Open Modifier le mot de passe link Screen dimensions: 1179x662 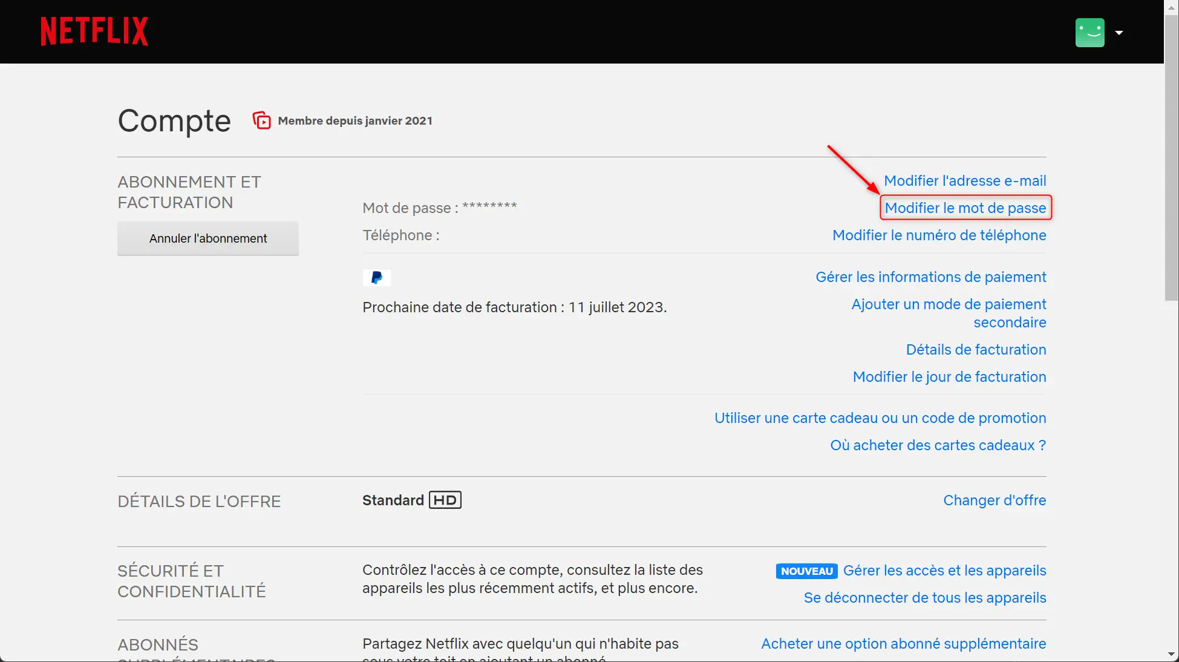[x=965, y=208]
